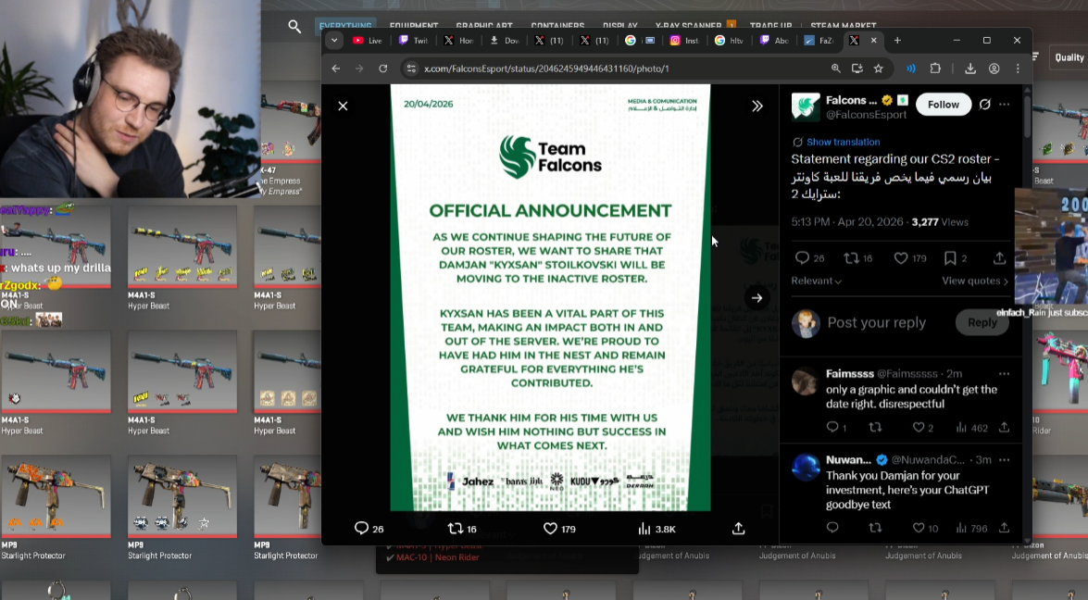Open more options on Nuwan reply

point(1004,460)
